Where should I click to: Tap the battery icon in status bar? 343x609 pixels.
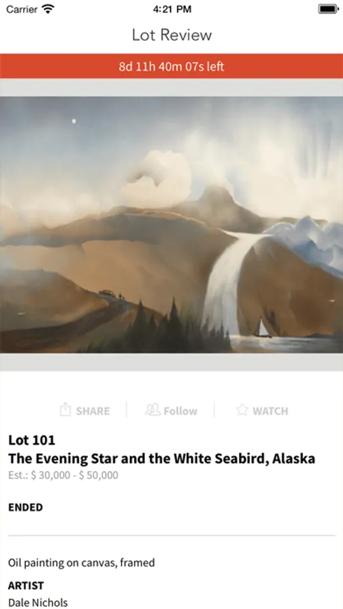pos(328,9)
